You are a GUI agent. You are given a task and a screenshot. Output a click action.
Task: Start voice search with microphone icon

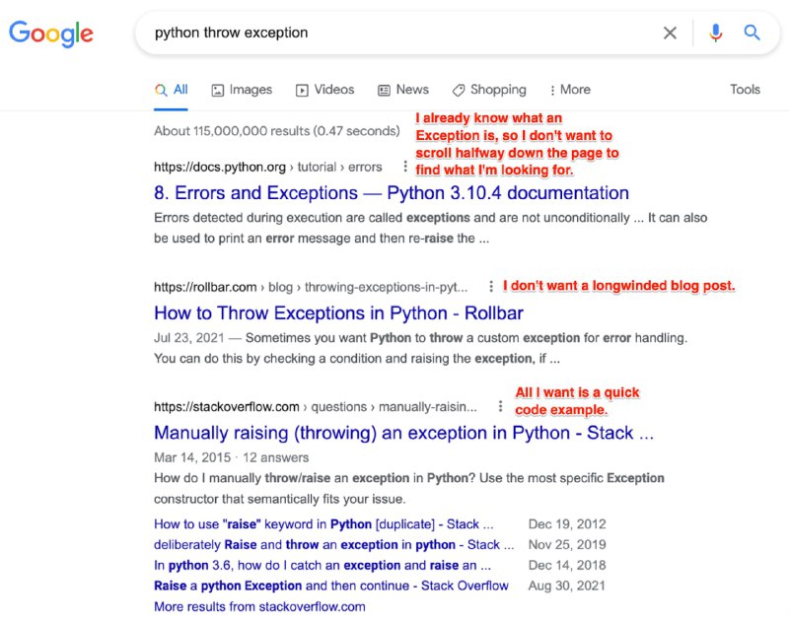716,34
